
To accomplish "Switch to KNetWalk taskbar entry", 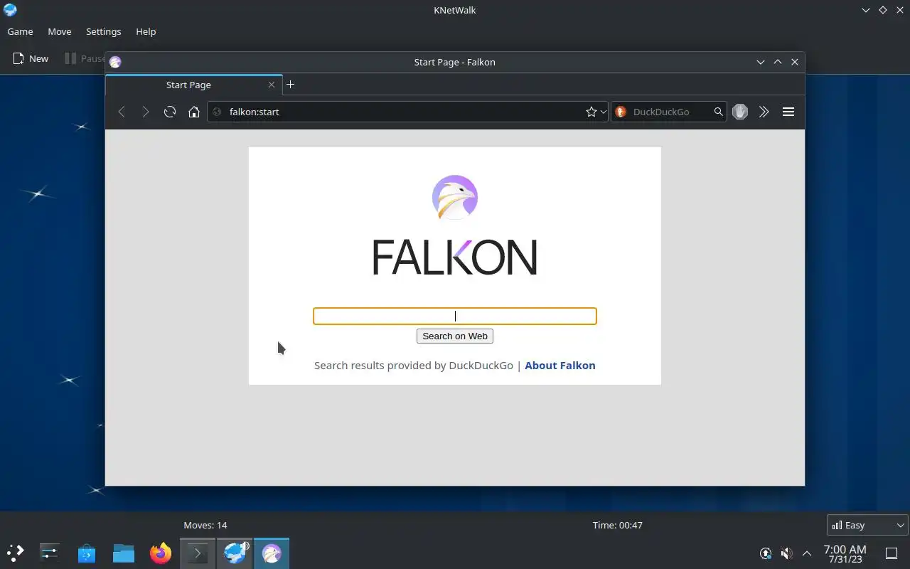I will tap(235, 553).
